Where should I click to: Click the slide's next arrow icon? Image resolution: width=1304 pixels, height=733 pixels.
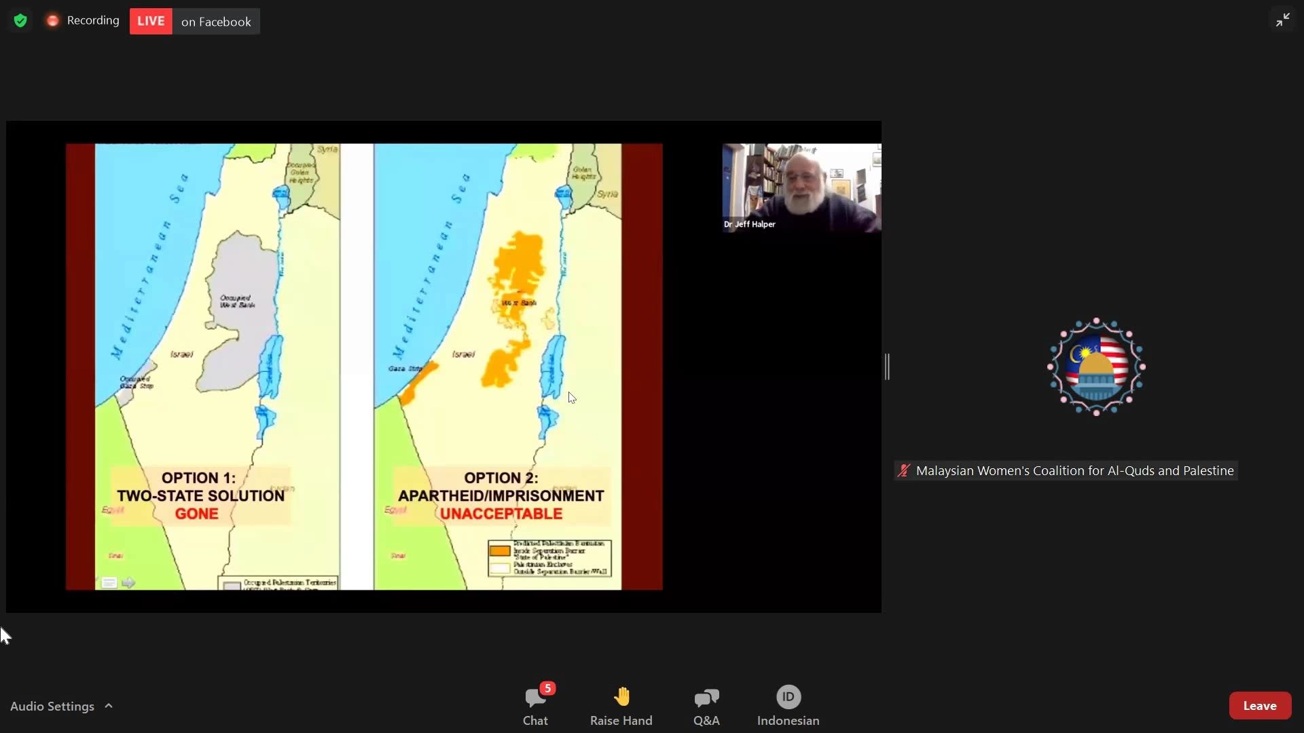[128, 582]
